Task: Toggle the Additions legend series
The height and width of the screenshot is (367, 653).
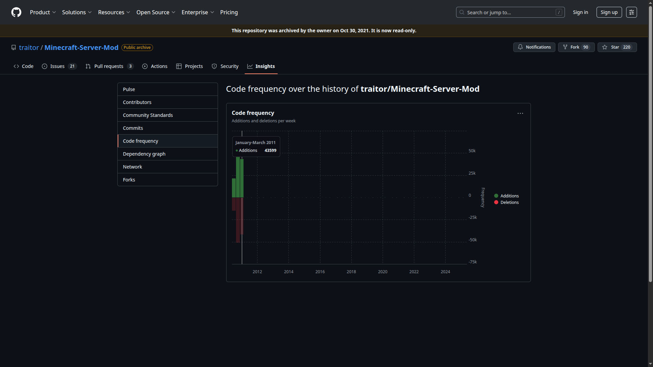Action: point(506,196)
